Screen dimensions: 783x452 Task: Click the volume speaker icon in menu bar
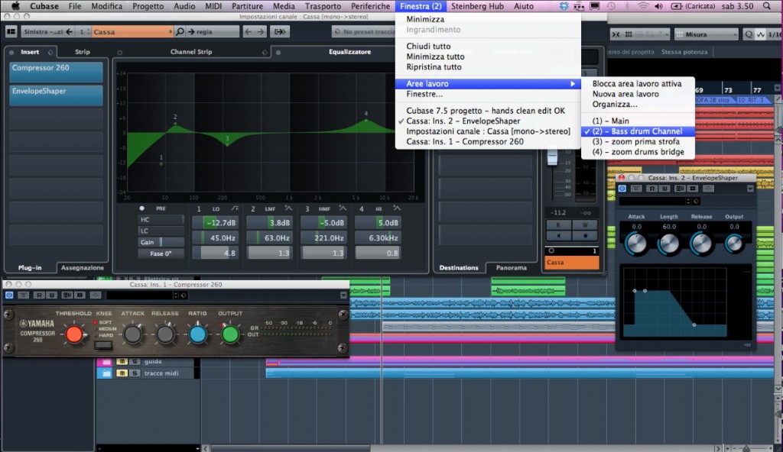coord(658,6)
